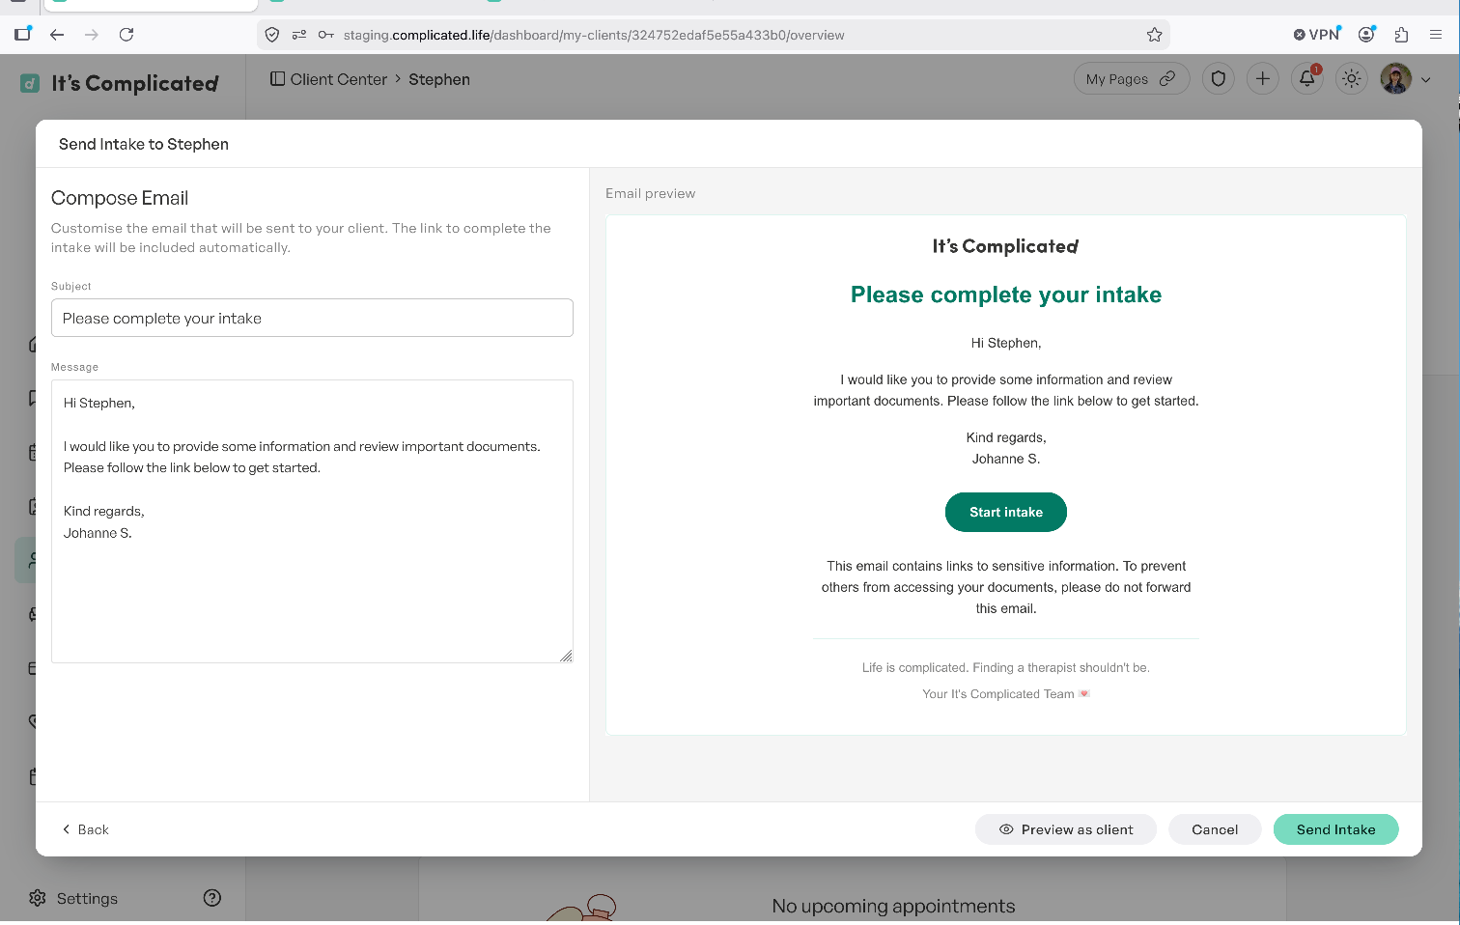Screen dimensions: 1460x925
Task: Click the key icon in address bar
Action: [x=326, y=35]
